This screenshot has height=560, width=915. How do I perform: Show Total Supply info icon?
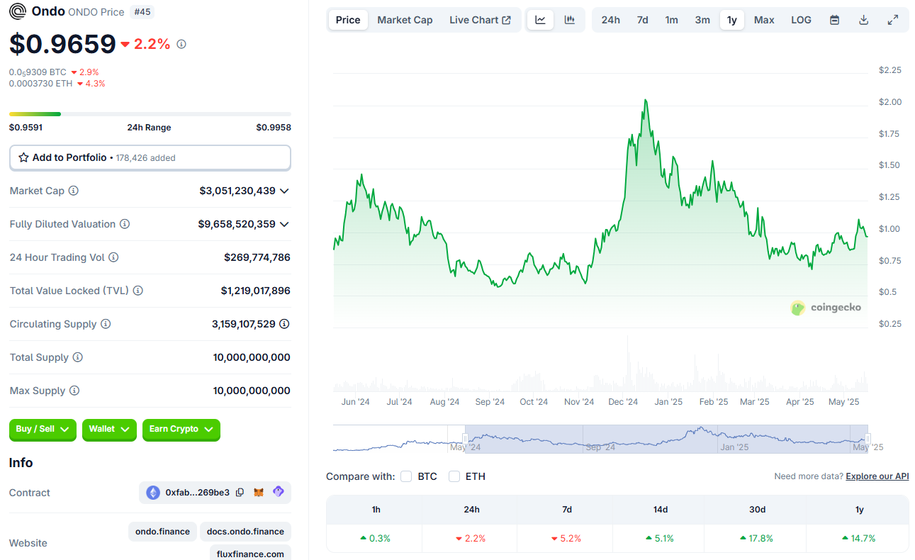tap(78, 357)
